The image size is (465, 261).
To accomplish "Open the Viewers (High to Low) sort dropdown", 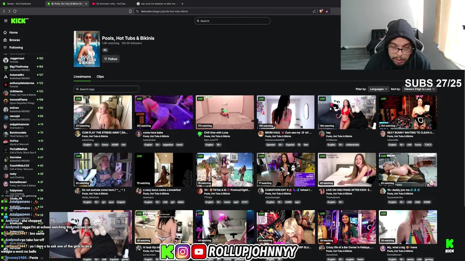I will pyautogui.click(x=419, y=89).
